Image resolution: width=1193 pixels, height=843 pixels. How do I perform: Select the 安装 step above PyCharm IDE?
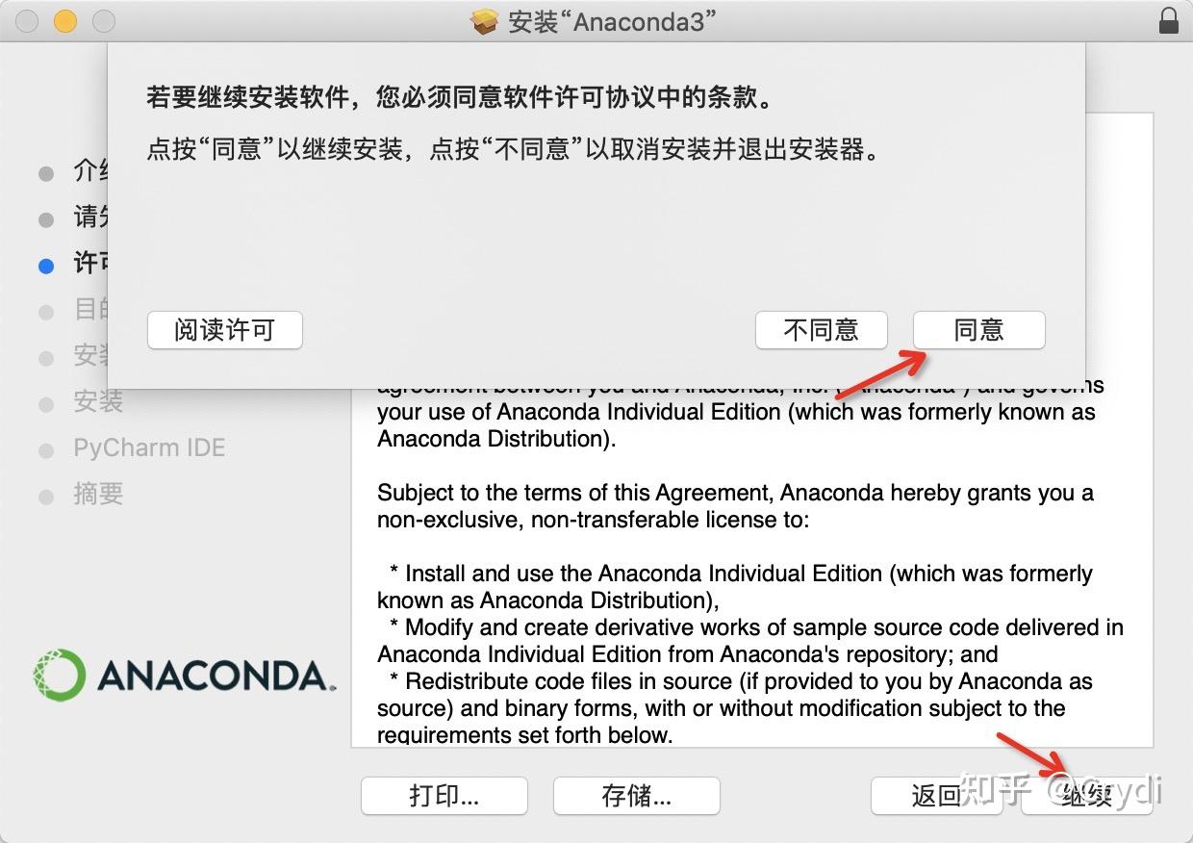pos(98,401)
